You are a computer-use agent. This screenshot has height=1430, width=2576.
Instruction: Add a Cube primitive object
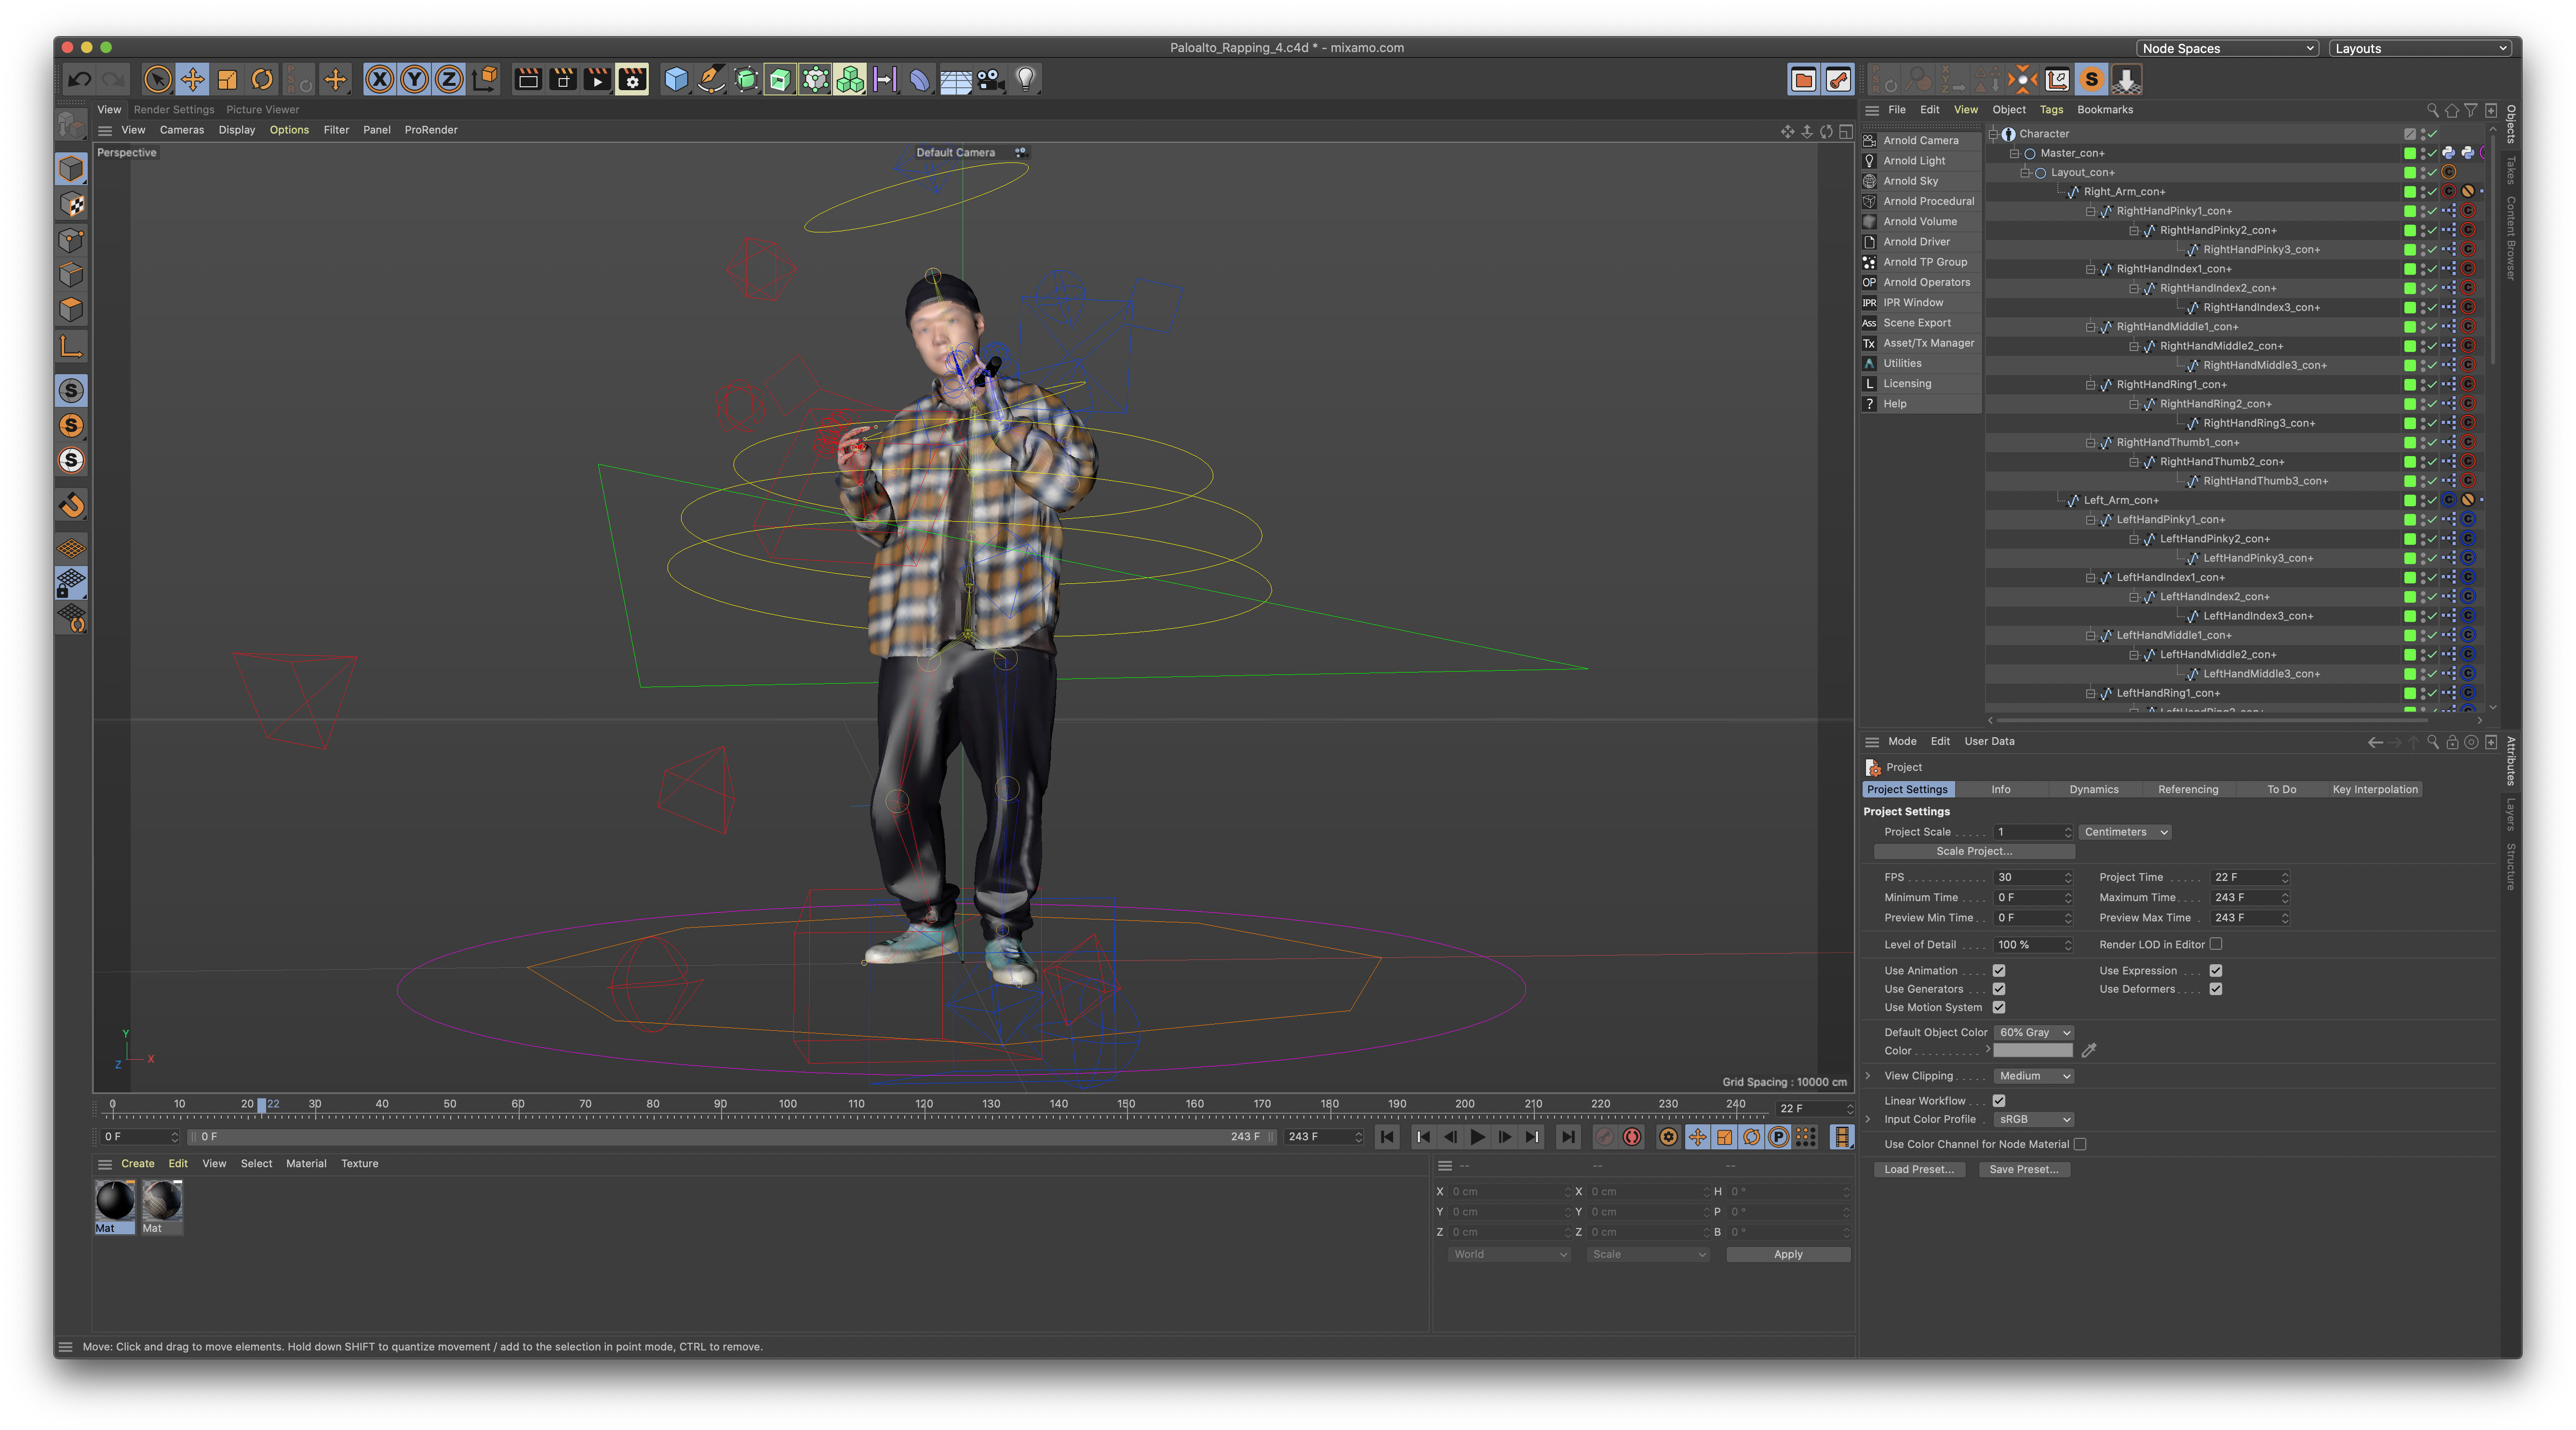click(676, 79)
